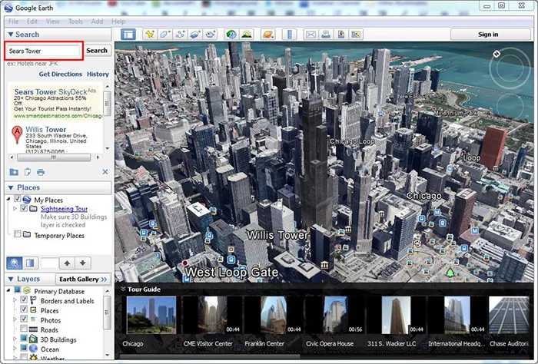The width and height of the screenshot is (538, 364).
Task: Collapse the Places panel triangle
Action: pyautogui.click(x=11, y=187)
